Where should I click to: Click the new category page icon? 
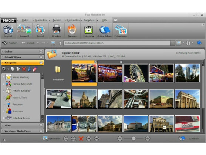(x=13, y=69)
